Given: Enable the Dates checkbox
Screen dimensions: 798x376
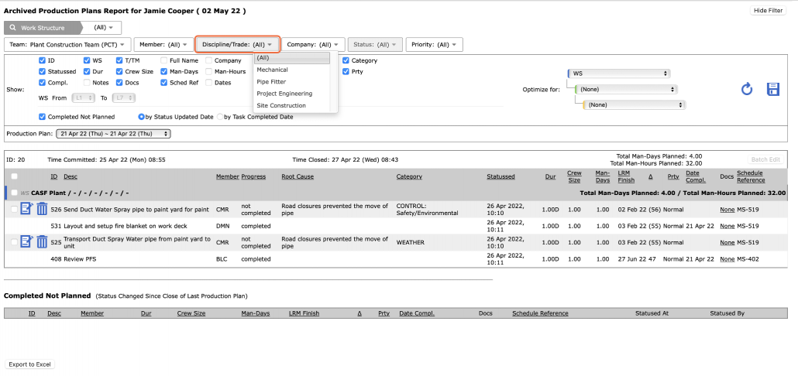Looking at the screenshot, I should 209,83.
